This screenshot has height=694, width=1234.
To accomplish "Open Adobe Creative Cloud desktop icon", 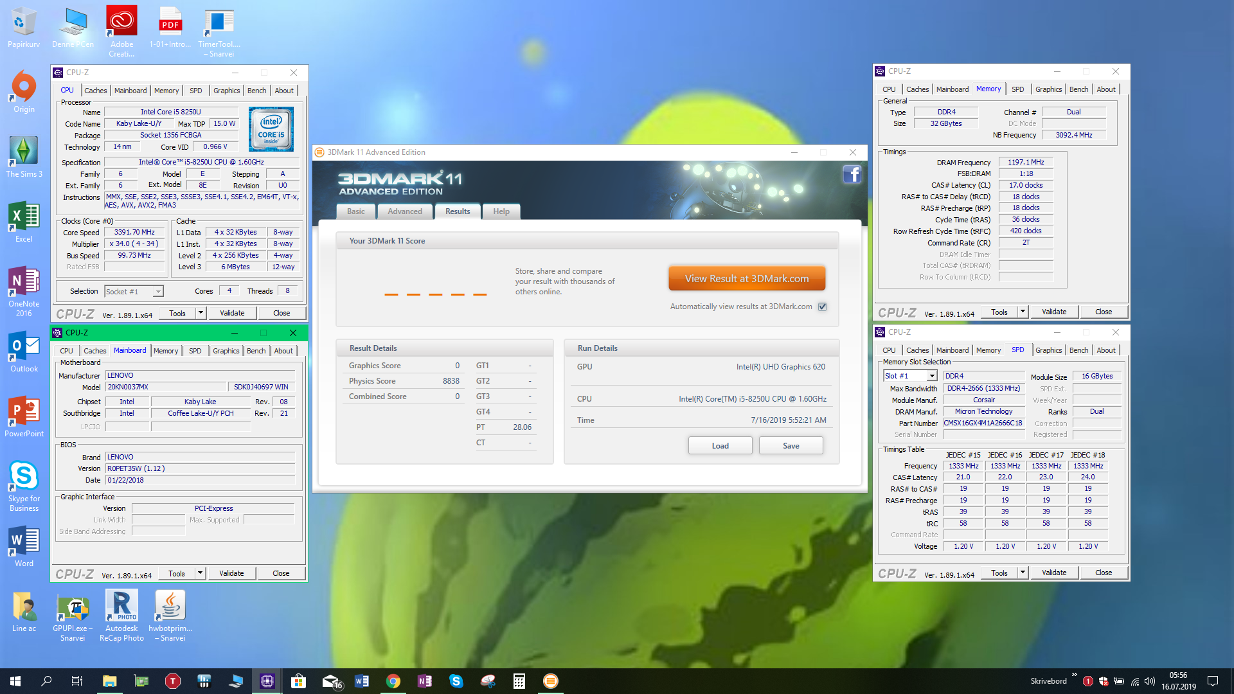I will coord(121,31).
